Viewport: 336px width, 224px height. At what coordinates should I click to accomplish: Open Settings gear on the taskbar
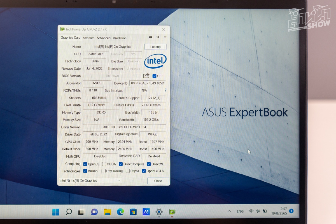tap(159, 212)
